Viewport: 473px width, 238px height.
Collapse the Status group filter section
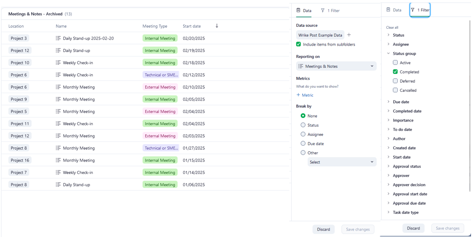coord(388,54)
